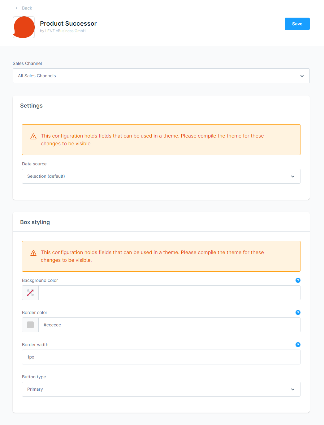Click warning icon in Box styling alert

click(33, 253)
